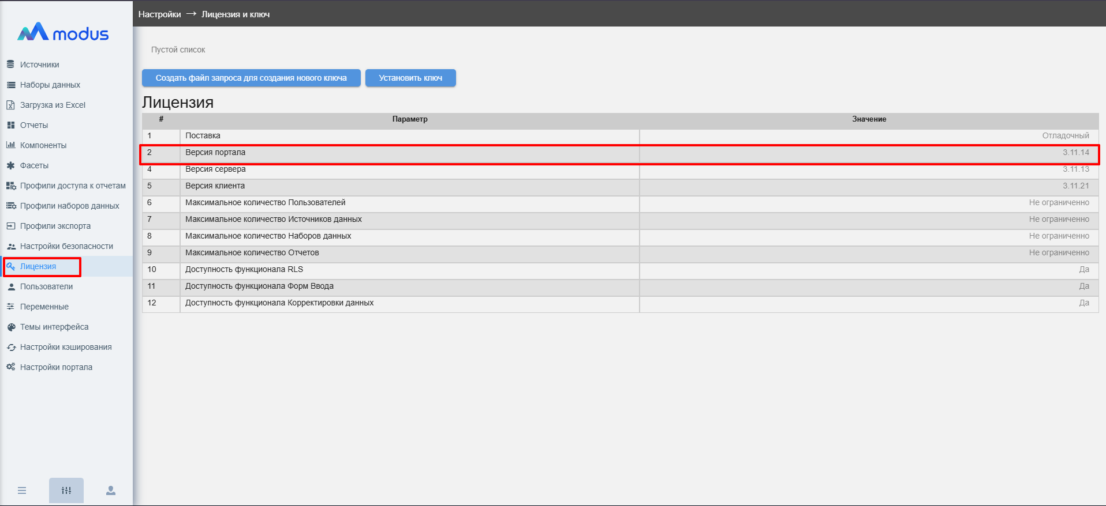
Task: Click the user profile icon at bottom
Action: point(111,490)
